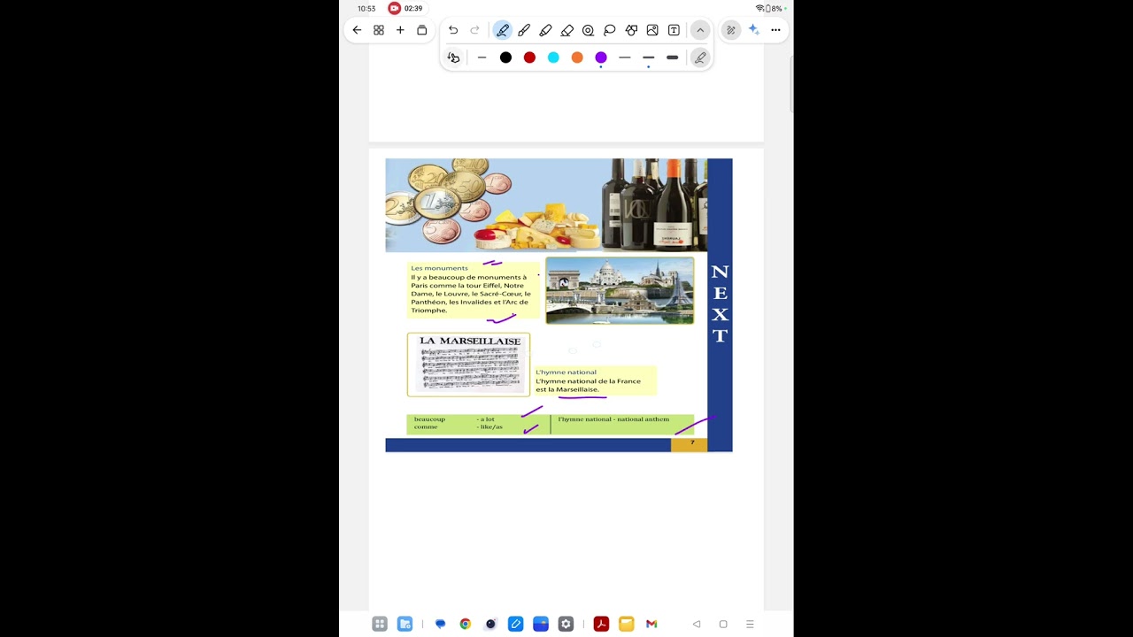The width and height of the screenshot is (1133, 637).
Task: Open the more options menu
Action: click(x=775, y=30)
